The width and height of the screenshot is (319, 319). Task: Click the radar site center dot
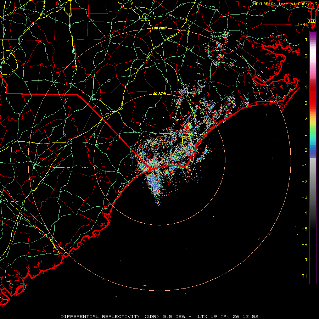pyautogui.click(x=159, y=159)
